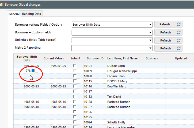
Task: Click Refresh button for Metro 2 Reporting
Action: click(168, 48)
